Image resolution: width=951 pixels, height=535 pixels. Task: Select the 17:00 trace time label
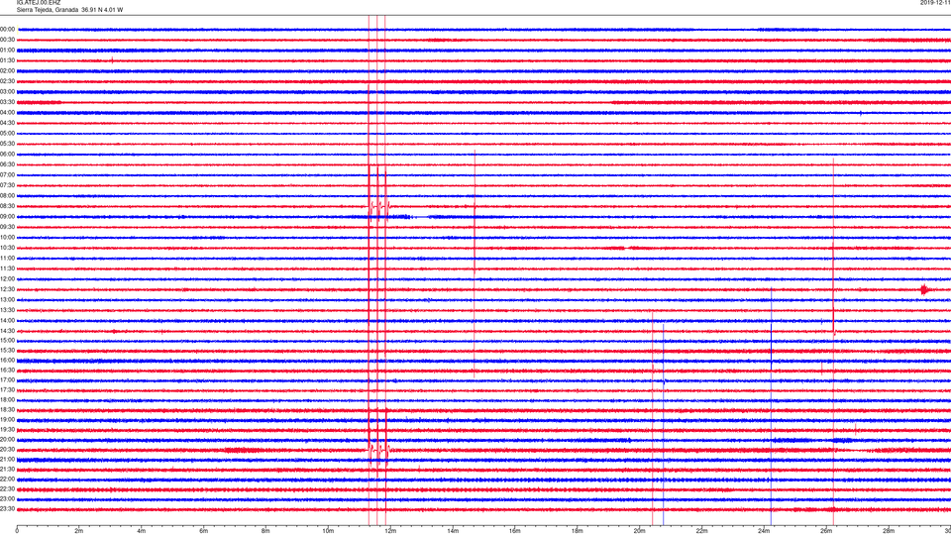(x=7, y=380)
